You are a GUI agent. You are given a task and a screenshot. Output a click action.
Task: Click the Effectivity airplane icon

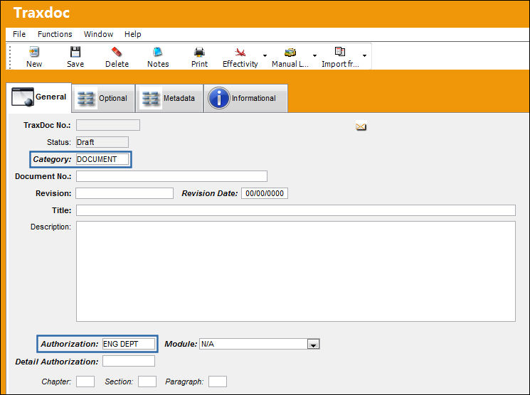(240, 52)
